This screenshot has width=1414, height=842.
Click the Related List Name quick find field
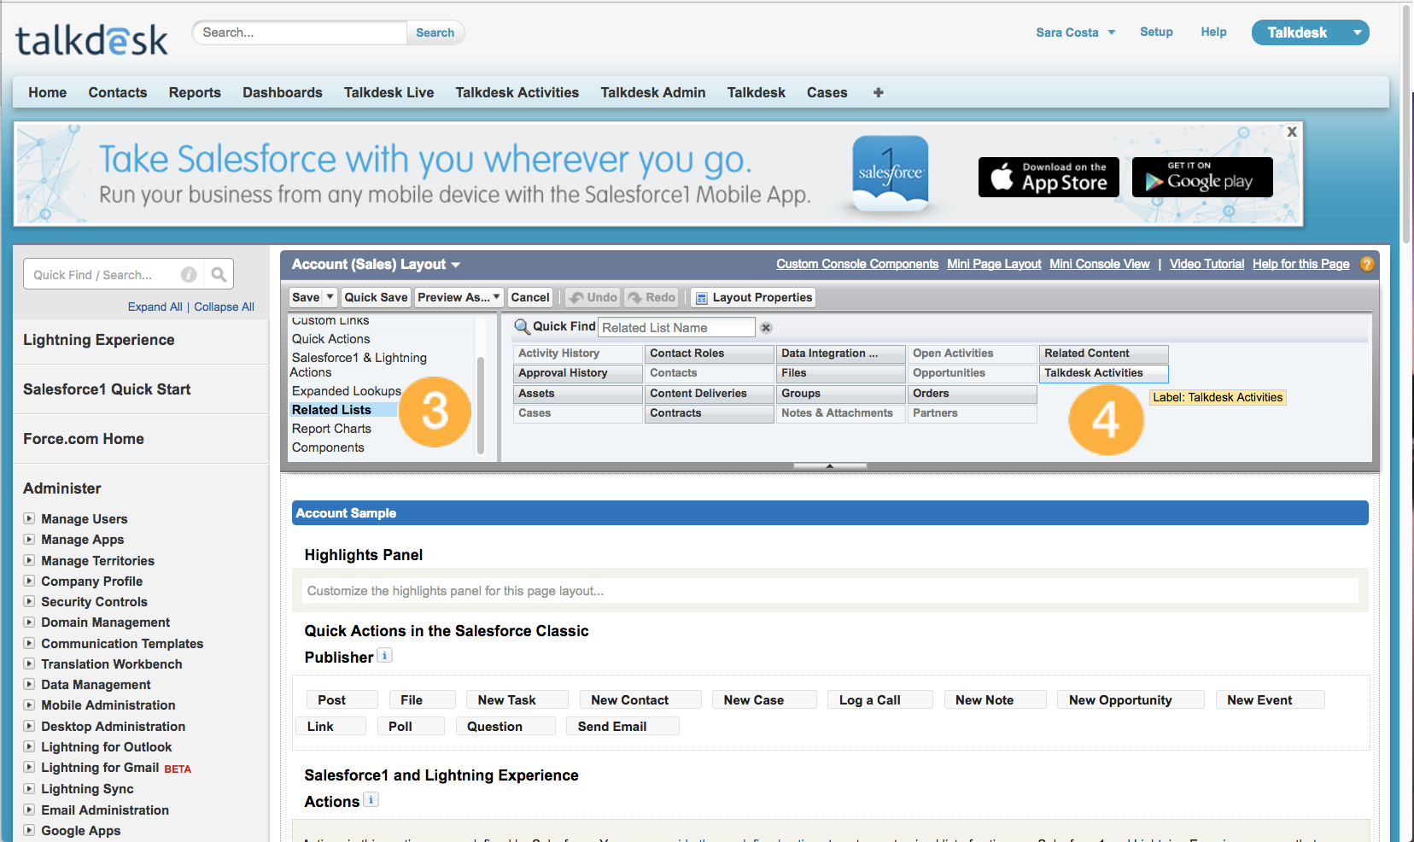point(676,328)
